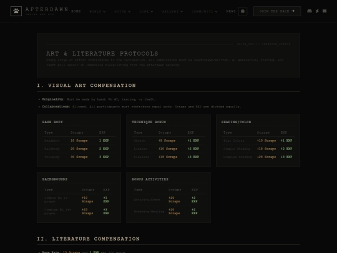Expand the World dropdown menu
This screenshot has height=253, width=337.
point(97,12)
